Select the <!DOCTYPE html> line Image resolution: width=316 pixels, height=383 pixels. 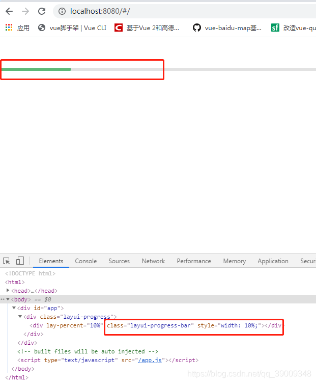tap(30, 273)
